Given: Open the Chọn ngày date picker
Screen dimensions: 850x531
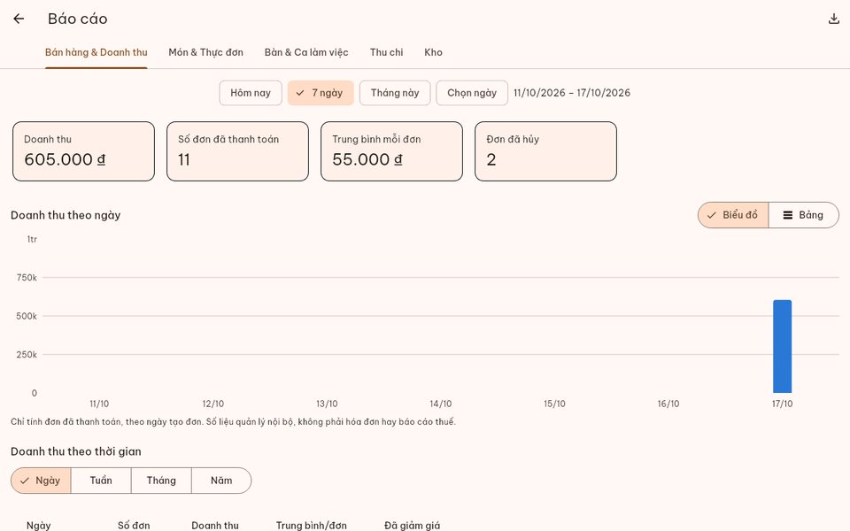Looking at the screenshot, I should coord(472,93).
